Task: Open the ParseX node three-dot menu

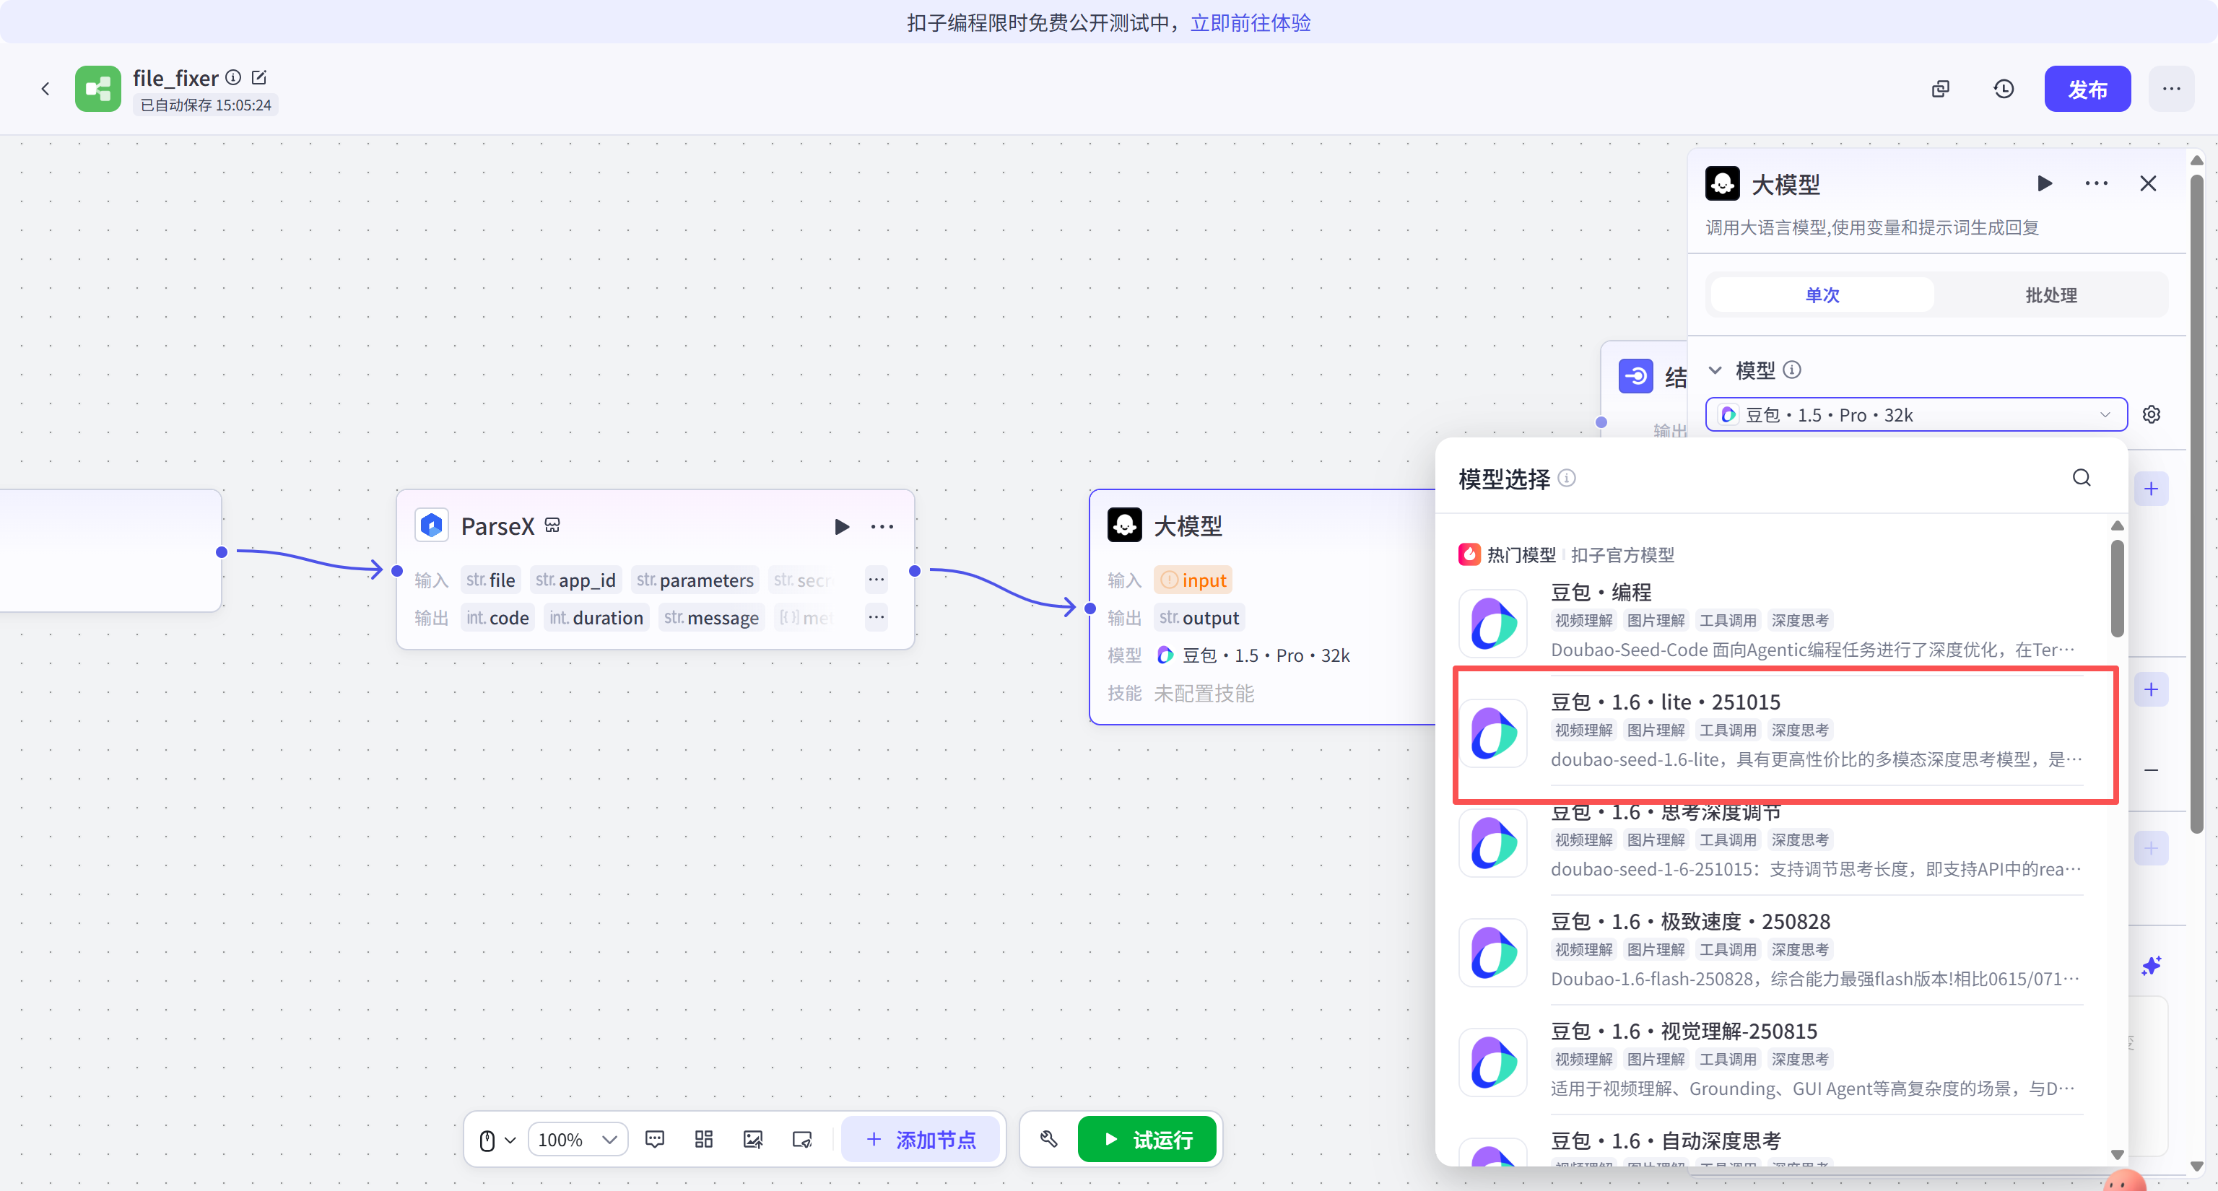Action: [x=882, y=527]
